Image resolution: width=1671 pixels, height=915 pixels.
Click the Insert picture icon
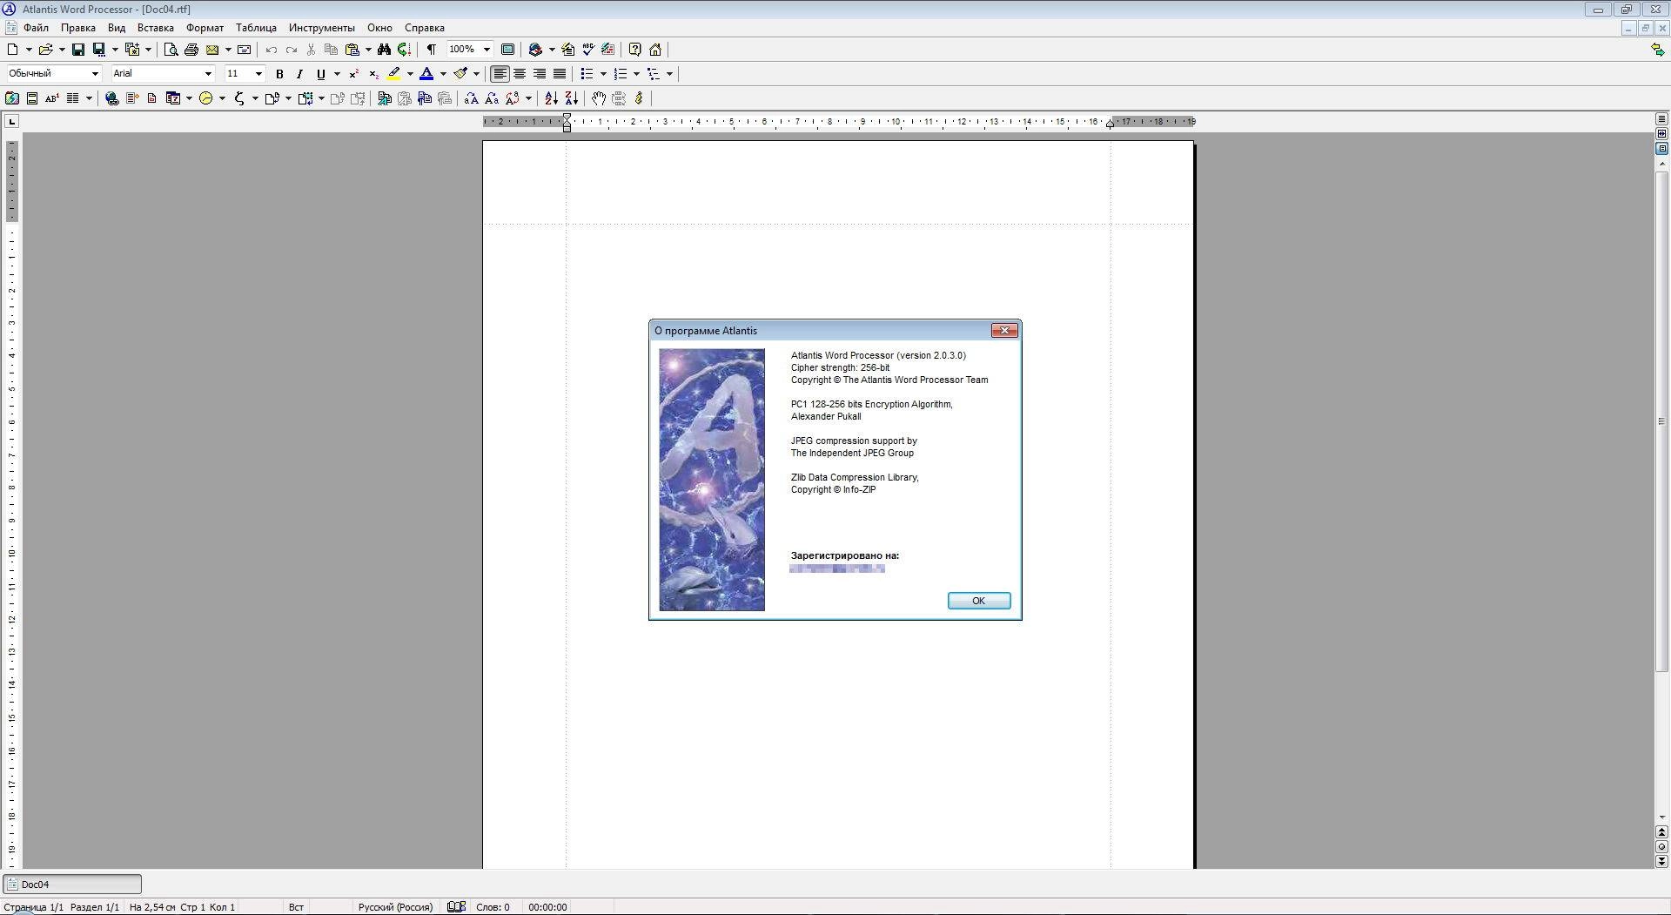pos(12,98)
